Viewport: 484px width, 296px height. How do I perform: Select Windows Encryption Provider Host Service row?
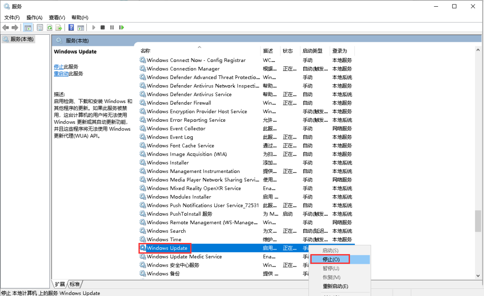(x=247, y=111)
